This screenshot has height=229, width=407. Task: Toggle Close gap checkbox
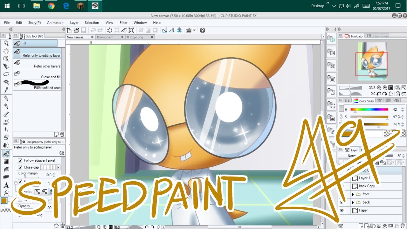tap(20, 167)
